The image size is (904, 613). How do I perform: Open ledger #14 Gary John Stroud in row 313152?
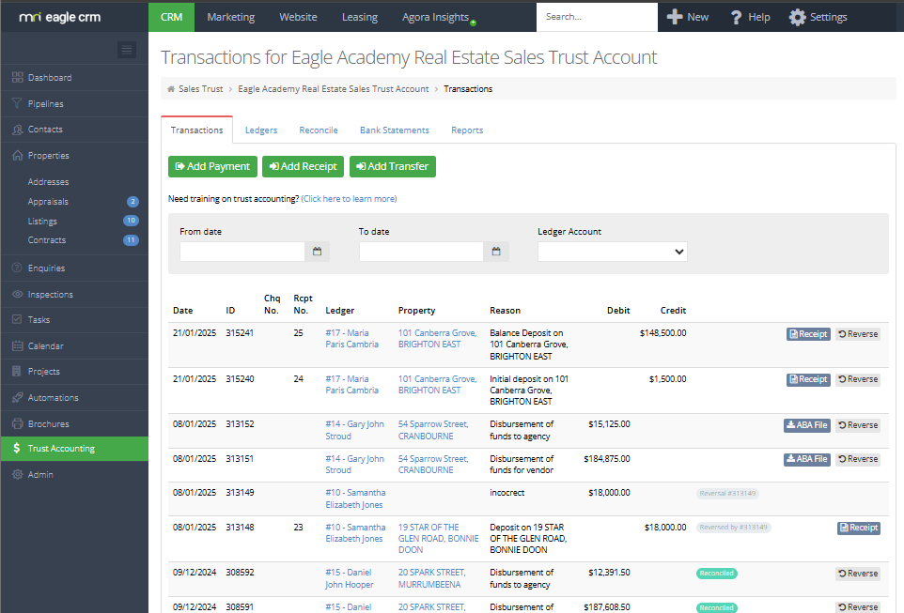(x=354, y=430)
